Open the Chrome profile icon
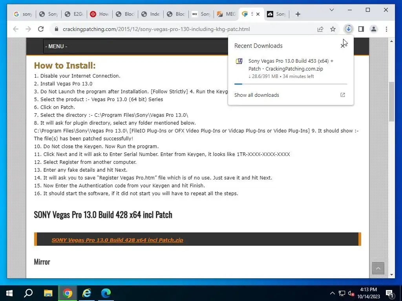402x301 pixels. (x=374, y=29)
